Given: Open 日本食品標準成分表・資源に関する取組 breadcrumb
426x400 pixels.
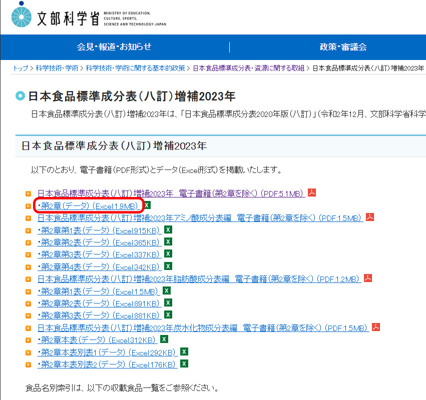Looking at the screenshot, I should coord(249,68).
